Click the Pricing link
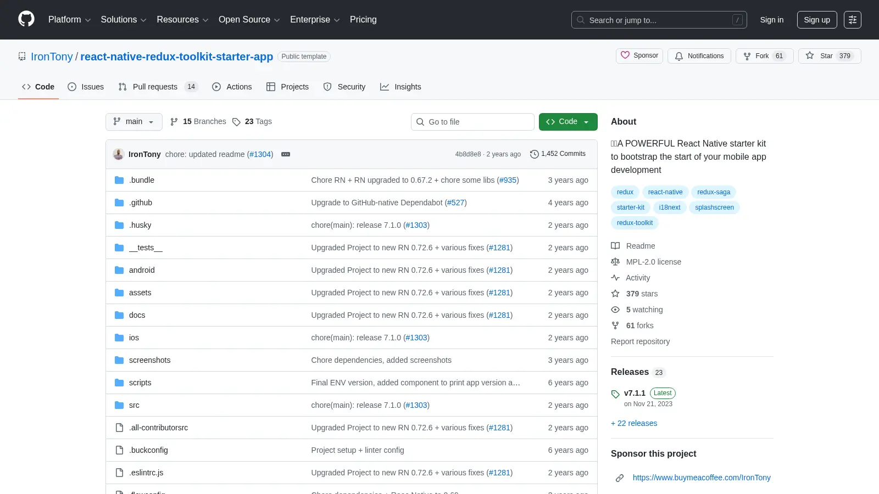This screenshot has width=879, height=494. click(x=363, y=20)
